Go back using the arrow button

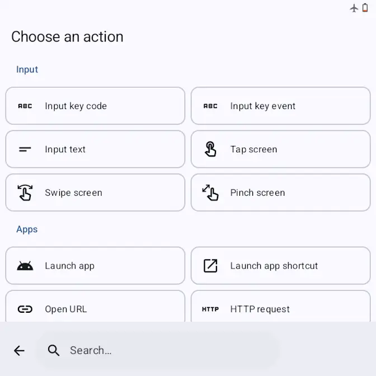19,350
